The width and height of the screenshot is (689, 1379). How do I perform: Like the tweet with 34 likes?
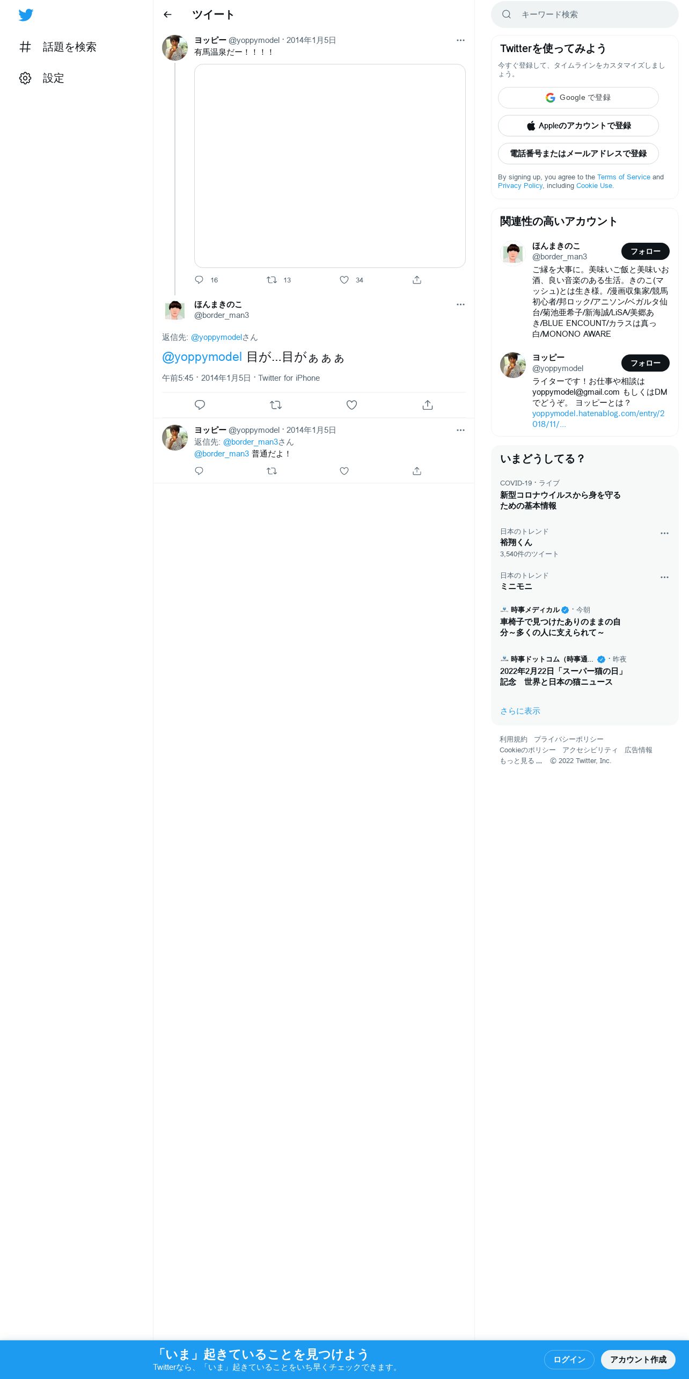pos(344,280)
